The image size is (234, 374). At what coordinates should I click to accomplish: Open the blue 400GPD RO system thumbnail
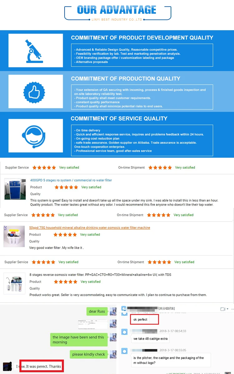[x=15, y=189]
